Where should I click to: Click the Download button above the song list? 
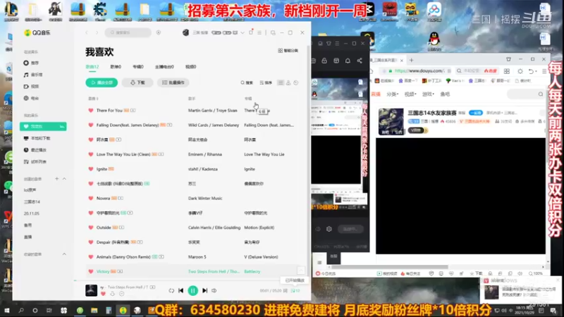pos(137,82)
